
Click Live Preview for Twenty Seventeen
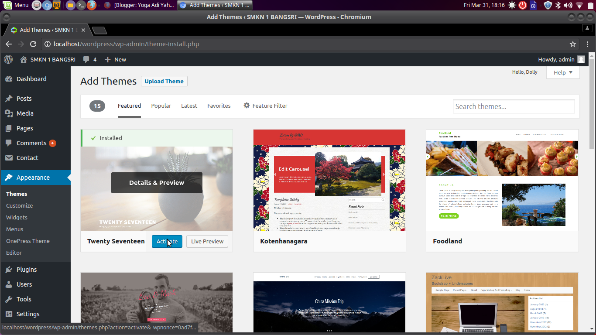[x=207, y=241]
